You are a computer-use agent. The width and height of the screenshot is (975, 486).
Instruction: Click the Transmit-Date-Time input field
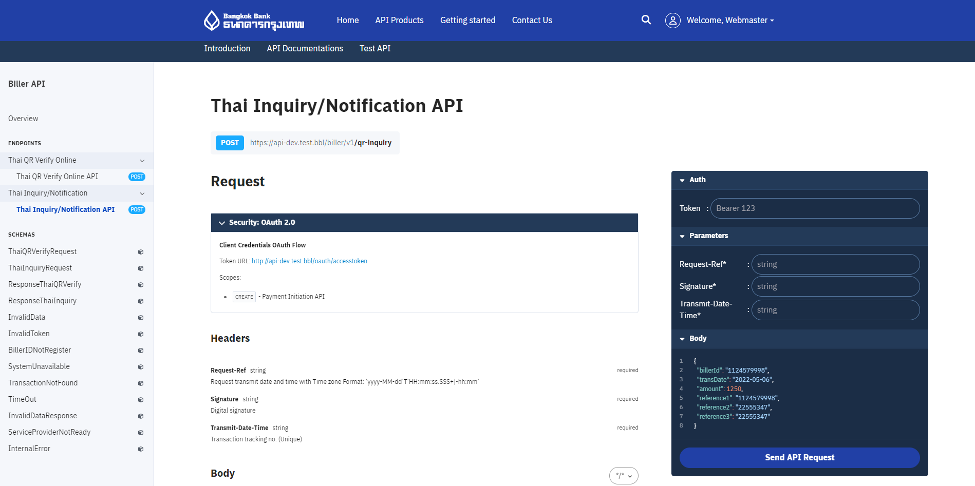click(835, 310)
